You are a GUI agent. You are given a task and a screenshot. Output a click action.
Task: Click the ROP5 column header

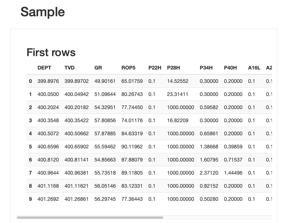pyautogui.click(x=128, y=68)
